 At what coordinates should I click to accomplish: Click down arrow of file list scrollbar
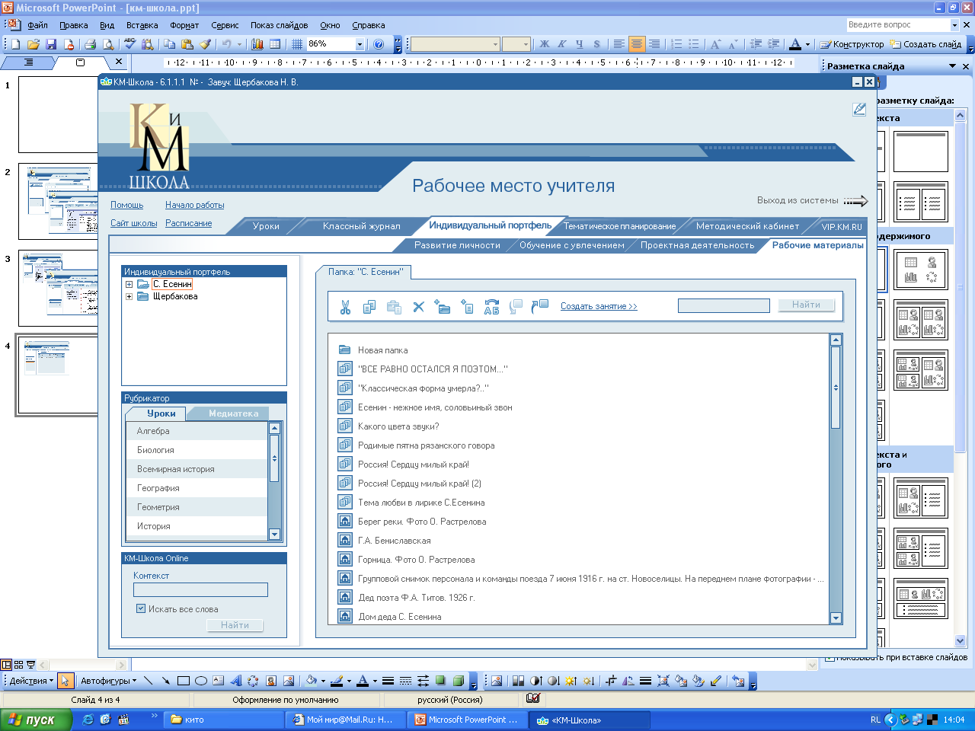[x=836, y=618]
